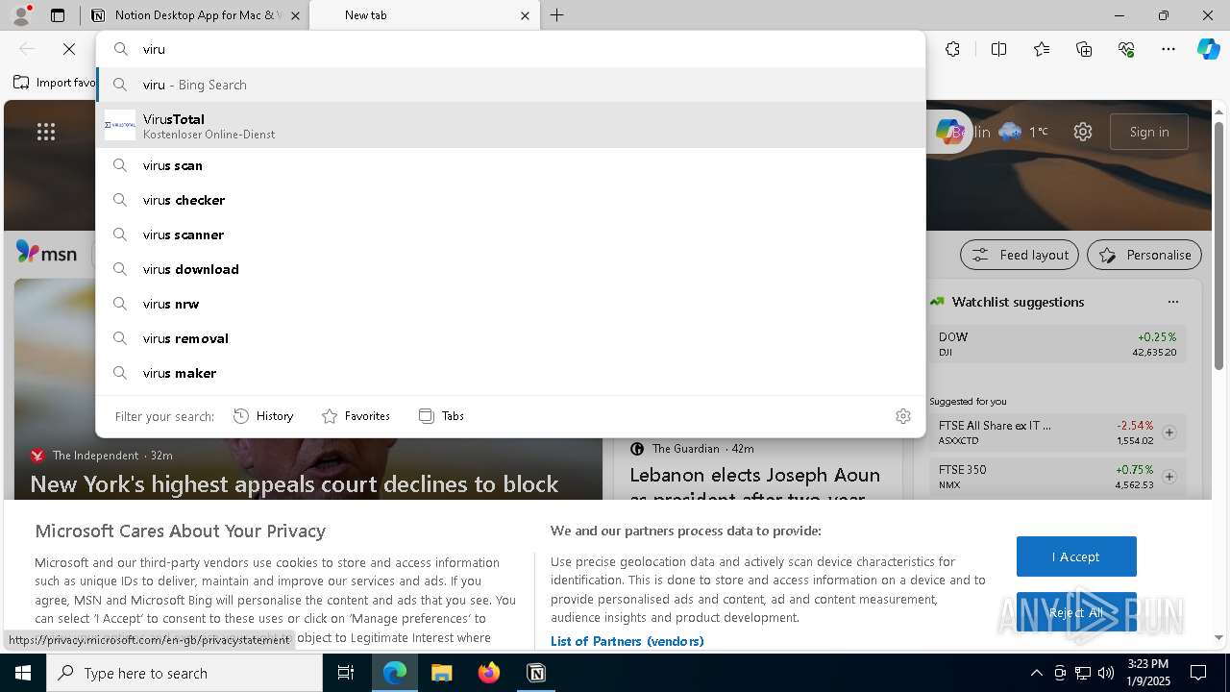Viewport: 1230px width, 692px height.
Task: Click the Sign in button
Action: click(x=1149, y=132)
